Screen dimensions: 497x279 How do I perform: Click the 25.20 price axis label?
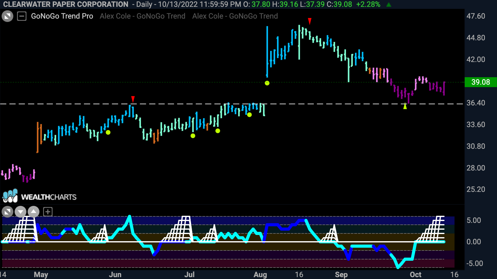click(476, 189)
